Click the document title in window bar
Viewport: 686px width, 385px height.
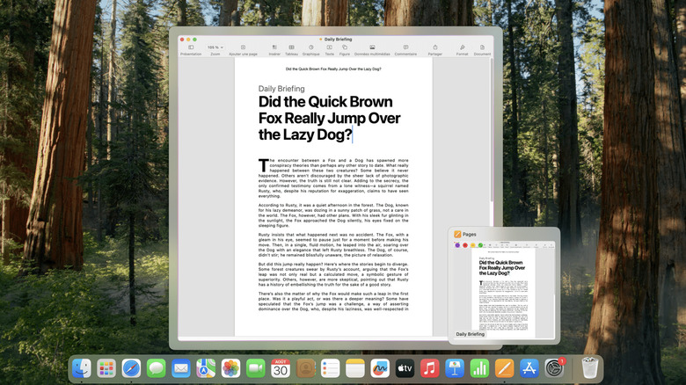point(338,40)
